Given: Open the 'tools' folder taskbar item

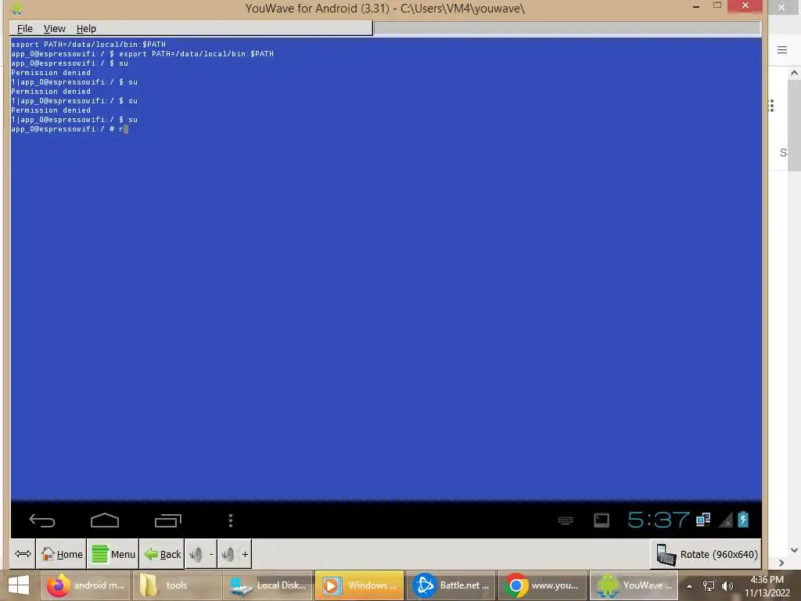Looking at the screenshot, I should [x=178, y=585].
